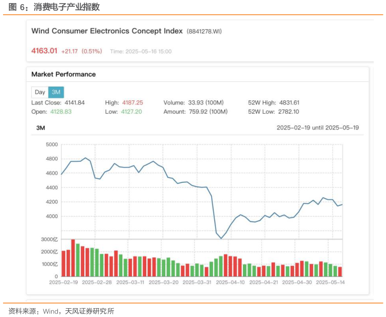
Task: Click the 52W High value 4831.61
Action: pyautogui.click(x=288, y=102)
